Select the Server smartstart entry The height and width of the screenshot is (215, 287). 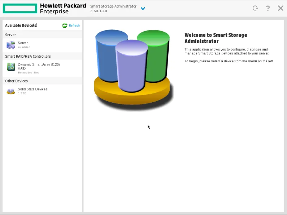(x=43, y=45)
